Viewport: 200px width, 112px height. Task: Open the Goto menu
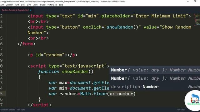click(x=29, y=5)
